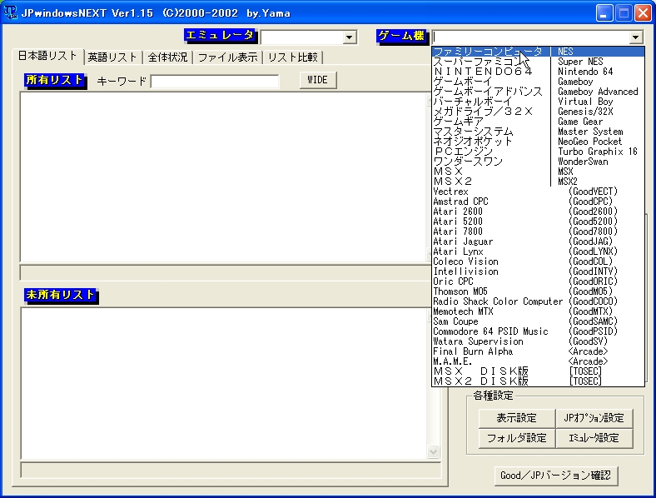Select ファミリーコンピュータ NES from list
Screen dimensions: 656x498
point(538,52)
